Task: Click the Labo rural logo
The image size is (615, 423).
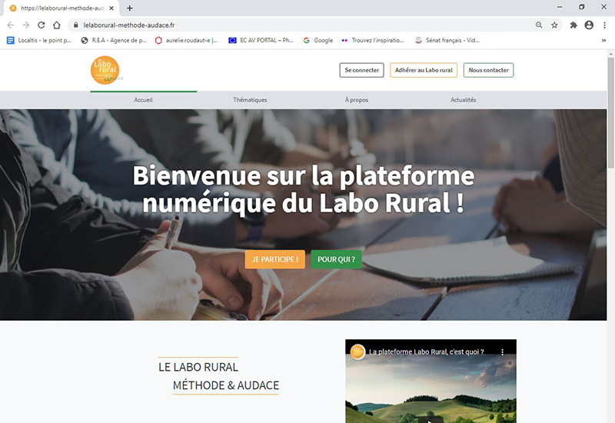Action: pyautogui.click(x=106, y=70)
